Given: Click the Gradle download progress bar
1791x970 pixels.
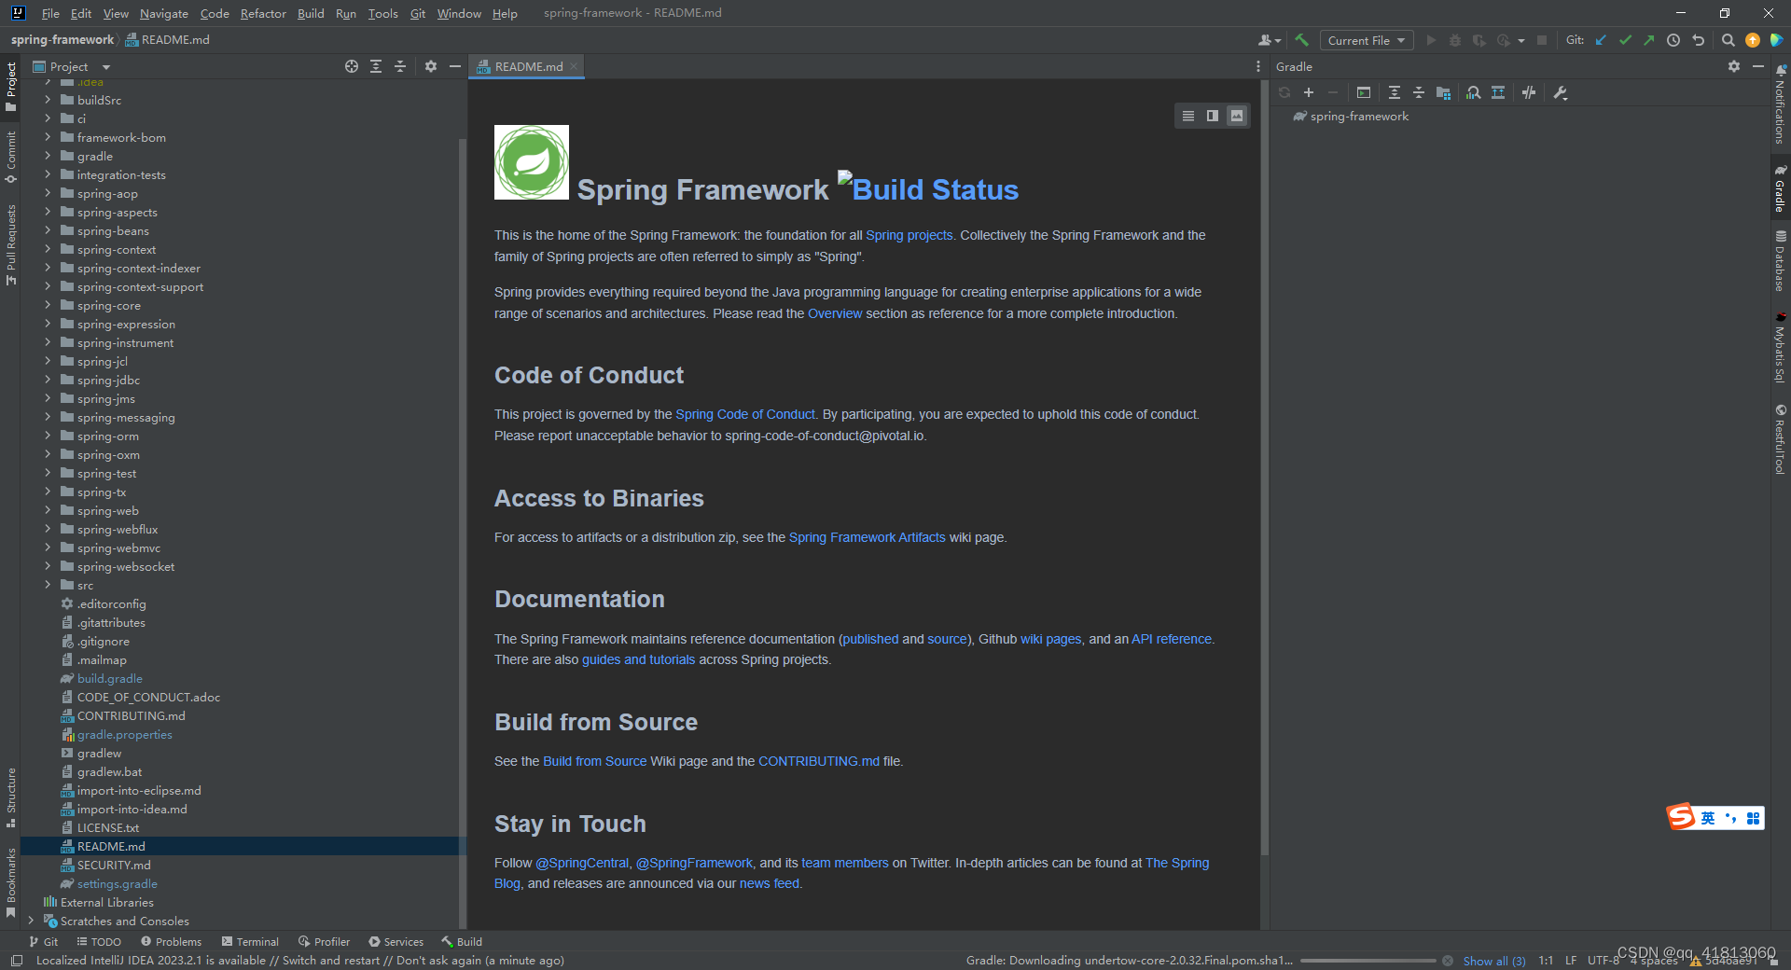Looking at the screenshot, I should pos(1369,960).
